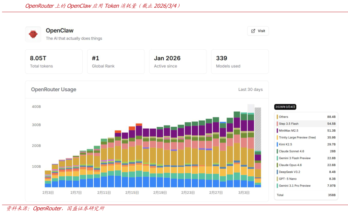This screenshot has width=348, height=215.
Task: Select Step 3.5 Flash in legend
Action: click(x=289, y=124)
